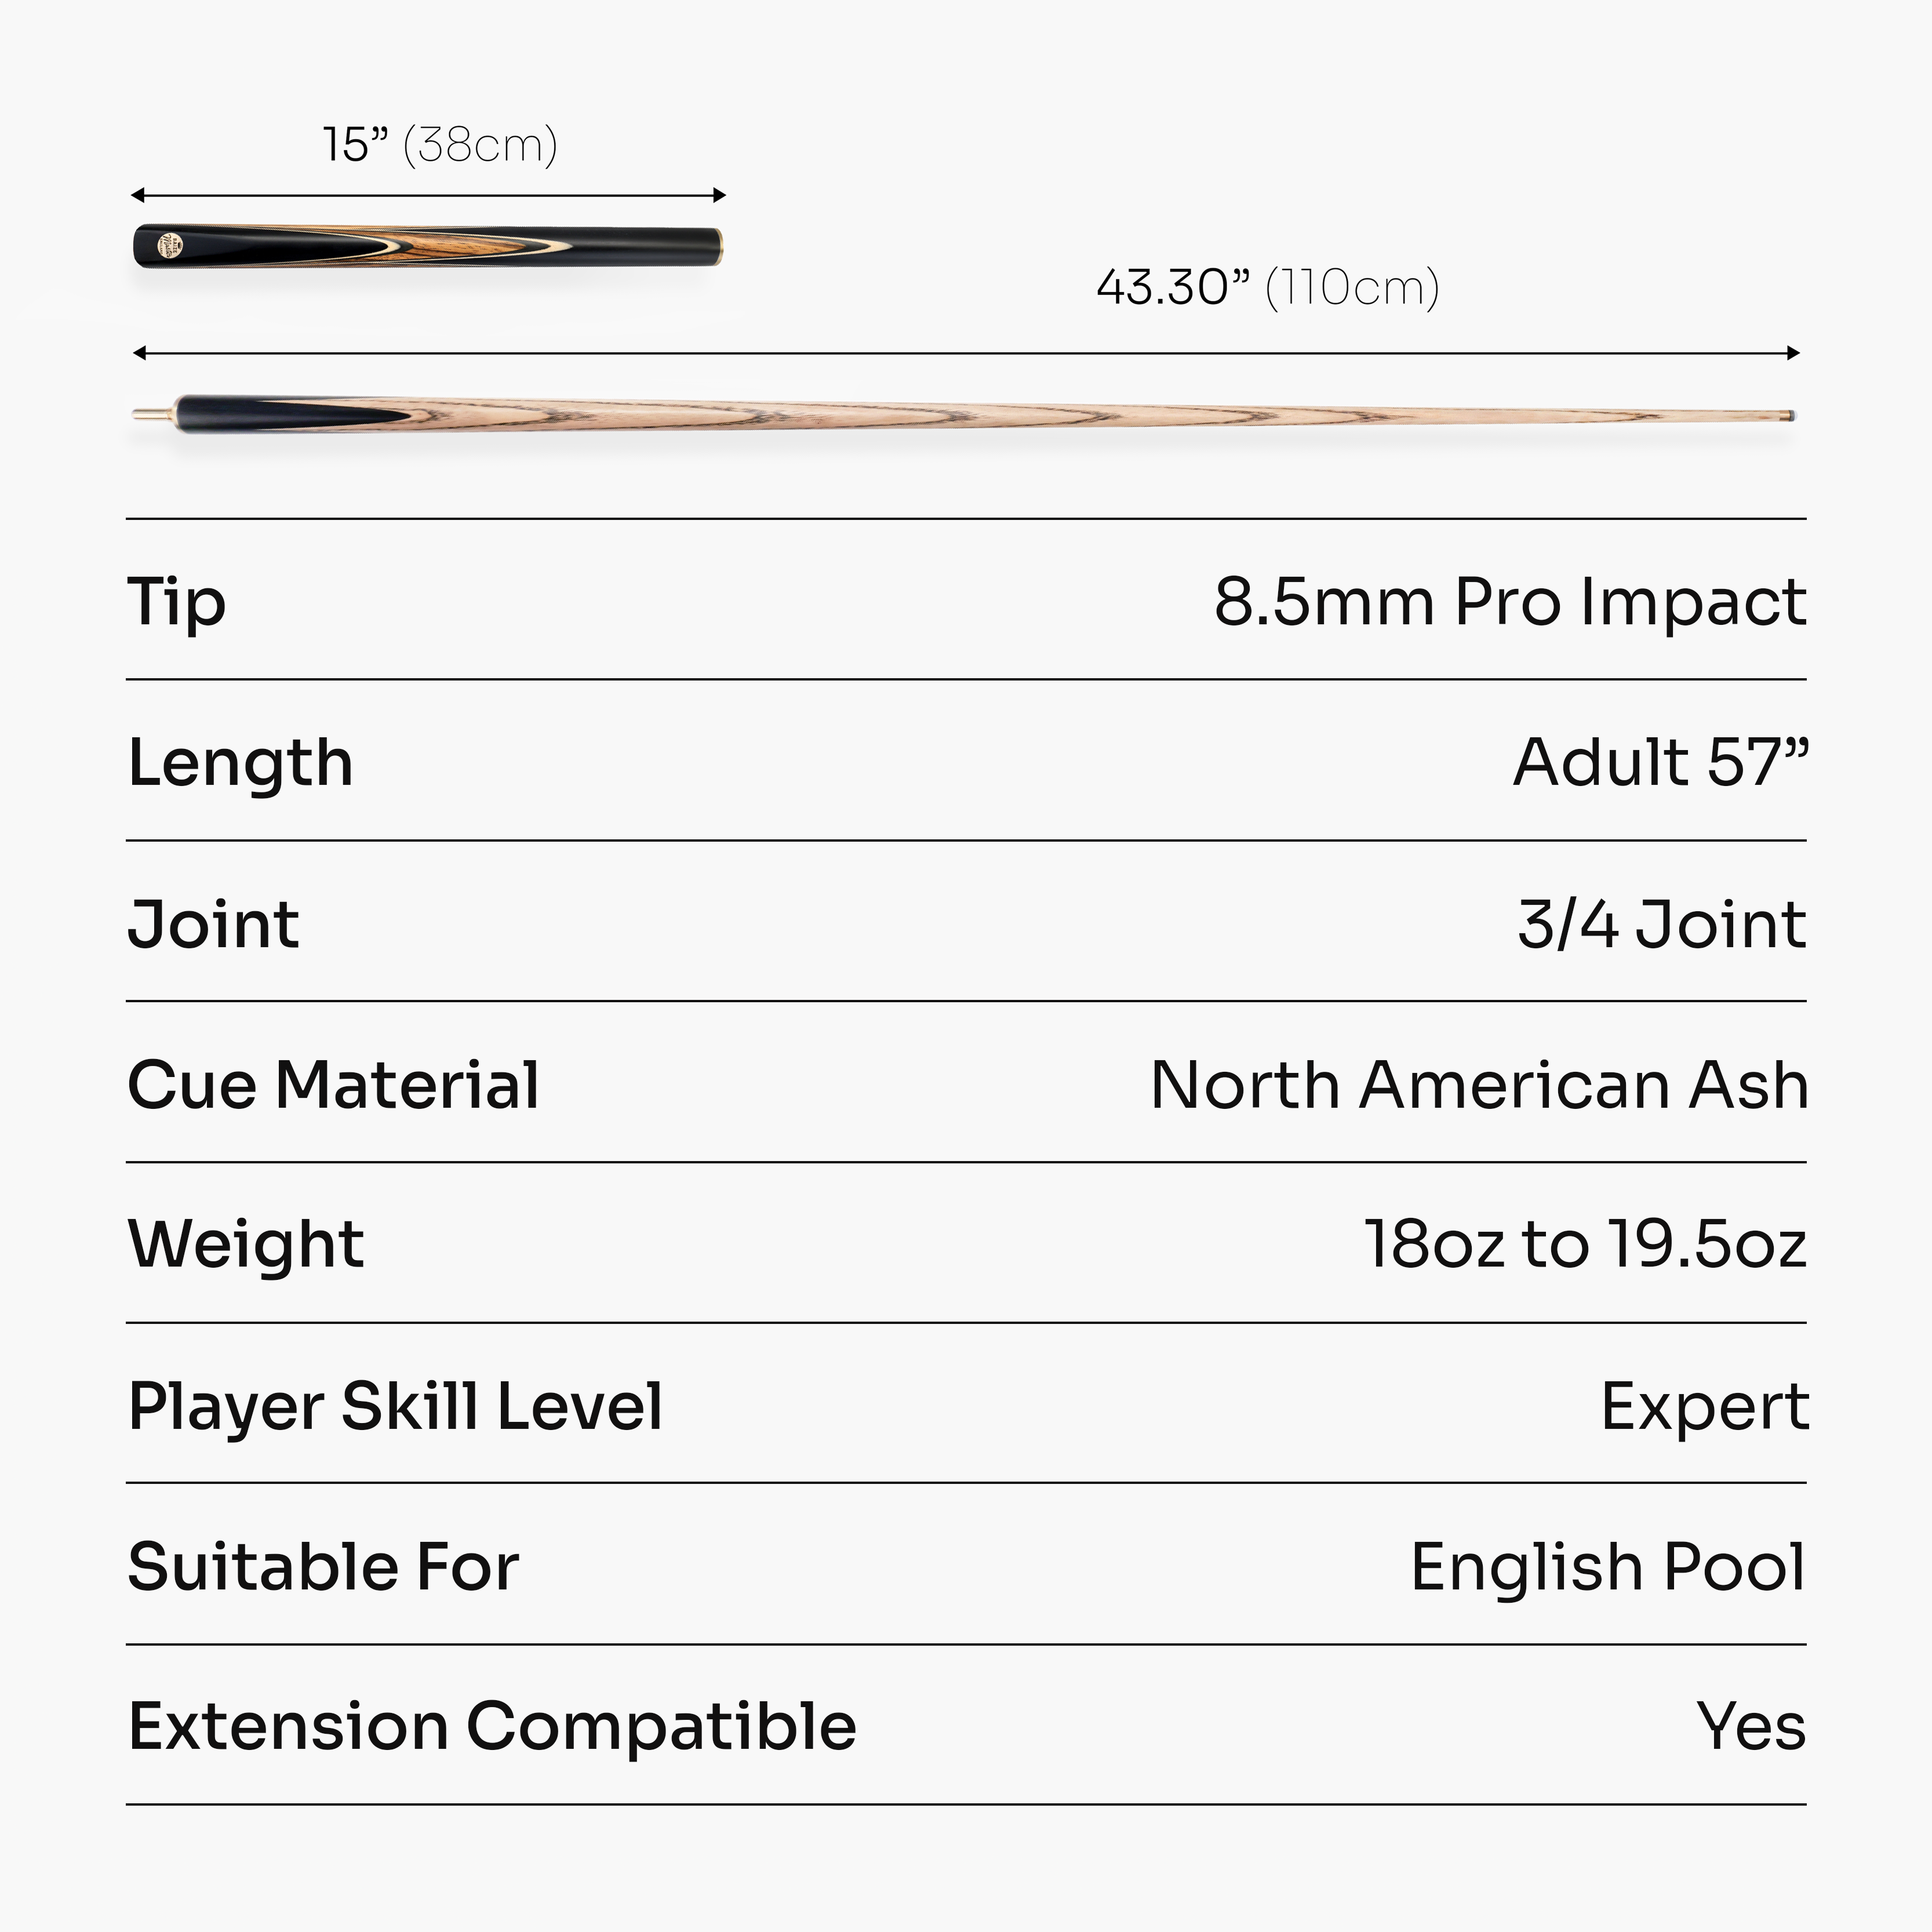Screen dimensions: 1932x1932
Task: Click the English Pool value
Action: [1608, 1567]
